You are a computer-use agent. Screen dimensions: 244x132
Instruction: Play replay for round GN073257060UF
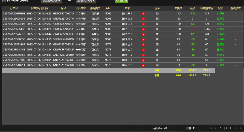[x=143, y=44]
